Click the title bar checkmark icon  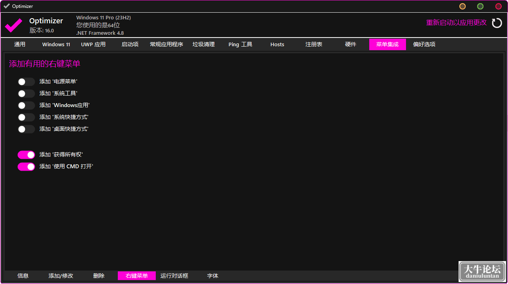click(7, 6)
